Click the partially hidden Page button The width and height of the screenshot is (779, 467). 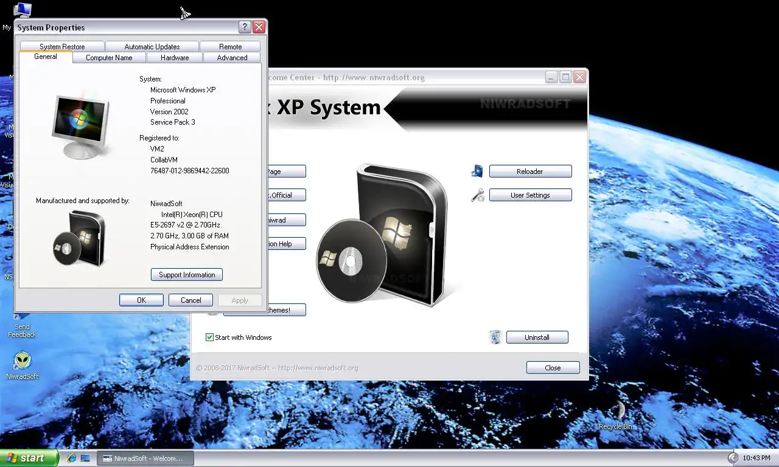pyautogui.click(x=286, y=171)
